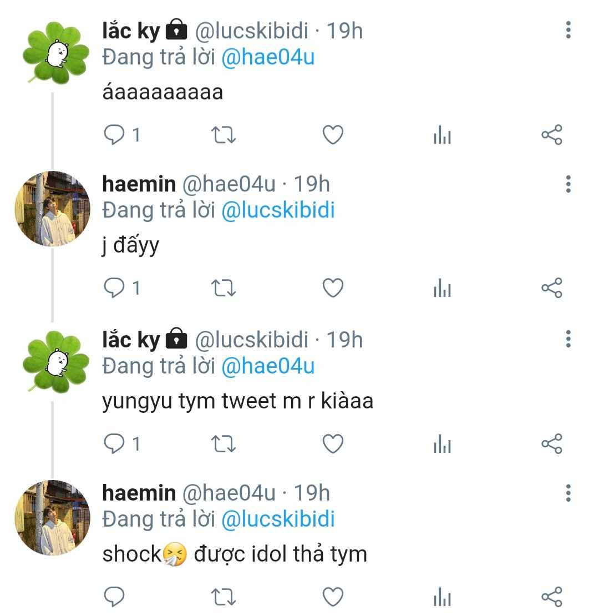Retweet the "j đấyy" tweet

(x=224, y=288)
